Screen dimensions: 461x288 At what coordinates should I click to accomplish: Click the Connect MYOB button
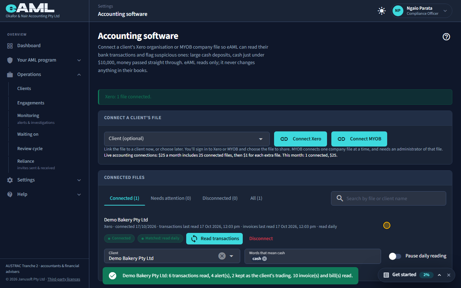click(x=359, y=139)
